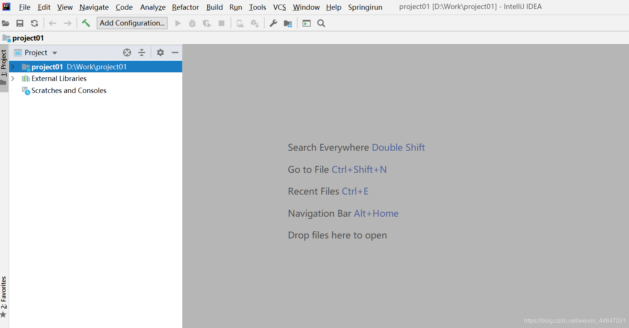
Task: Go back with the left arrow icon
Action: tap(53, 23)
